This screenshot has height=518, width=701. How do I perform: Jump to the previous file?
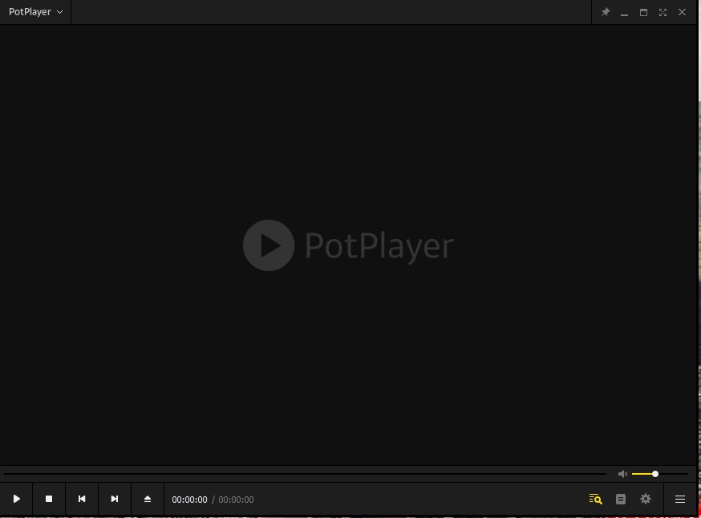pyautogui.click(x=82, y=499)
